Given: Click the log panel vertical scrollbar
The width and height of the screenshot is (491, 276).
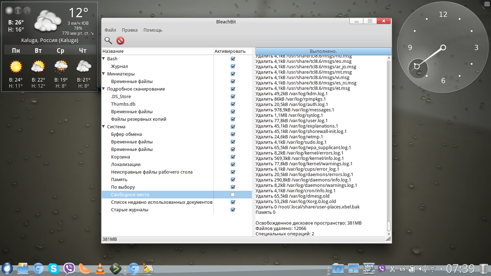Looking at the screenshot, I should click(x=389, y=144).
